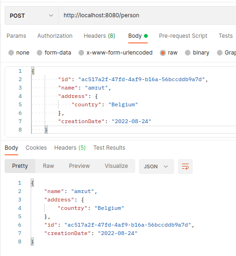Click request body value "amrut"

pos(96,88)
